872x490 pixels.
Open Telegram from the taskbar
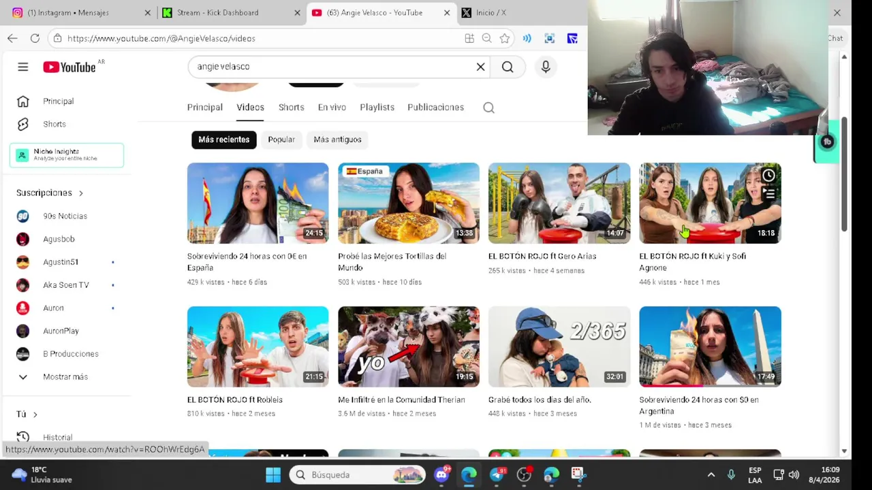click(497, 474)
